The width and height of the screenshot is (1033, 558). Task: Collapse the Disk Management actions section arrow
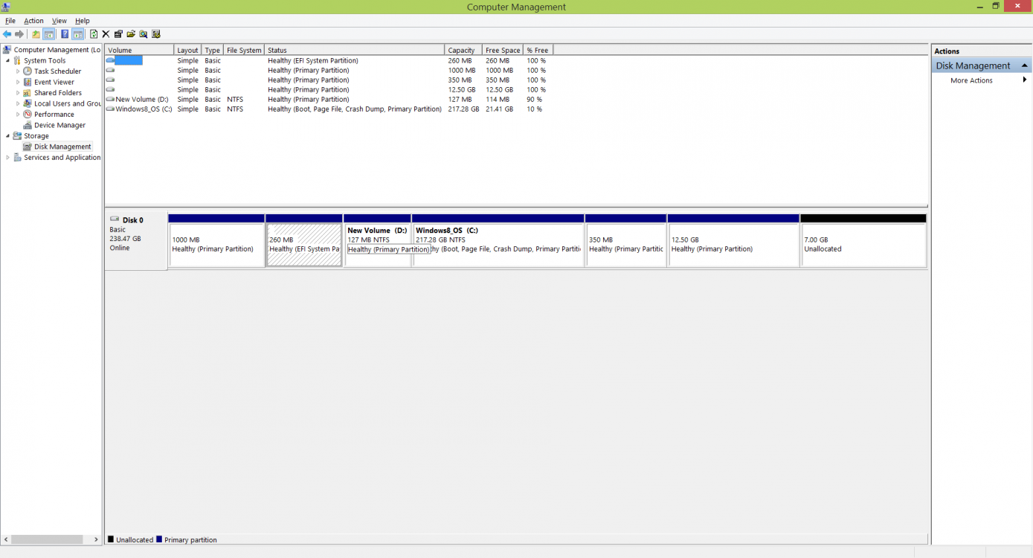pyautogui.click(x=1024, y=65)
